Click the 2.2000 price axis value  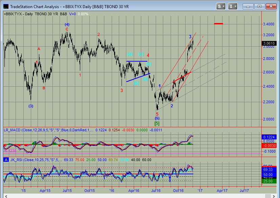[268, 102]
